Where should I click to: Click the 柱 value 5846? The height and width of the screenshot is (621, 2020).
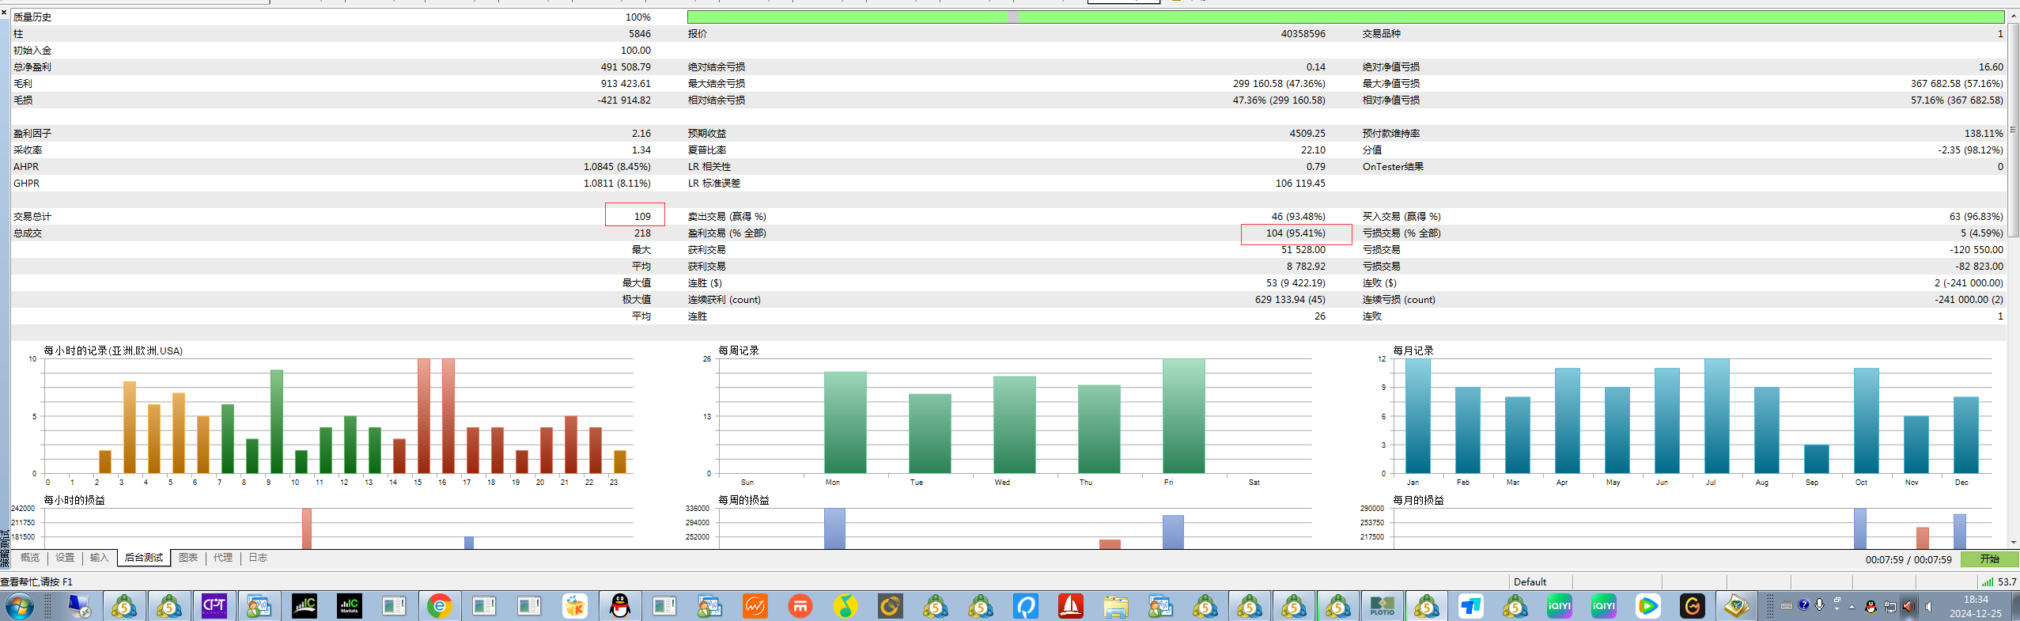(x=640, y=34)
